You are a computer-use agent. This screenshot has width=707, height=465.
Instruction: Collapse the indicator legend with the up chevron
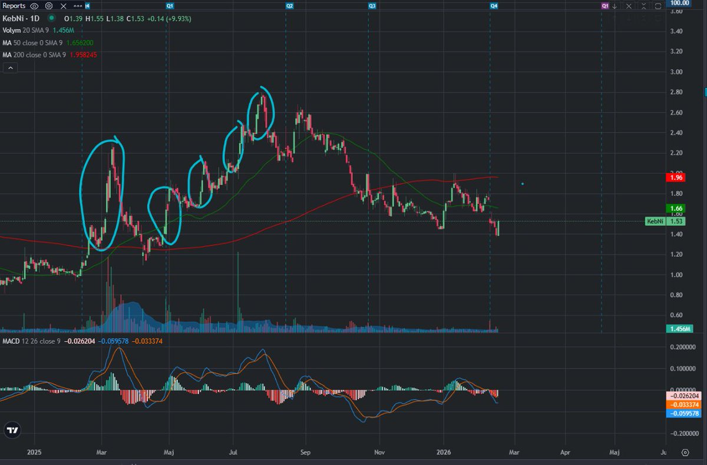[x=11, y=68]
